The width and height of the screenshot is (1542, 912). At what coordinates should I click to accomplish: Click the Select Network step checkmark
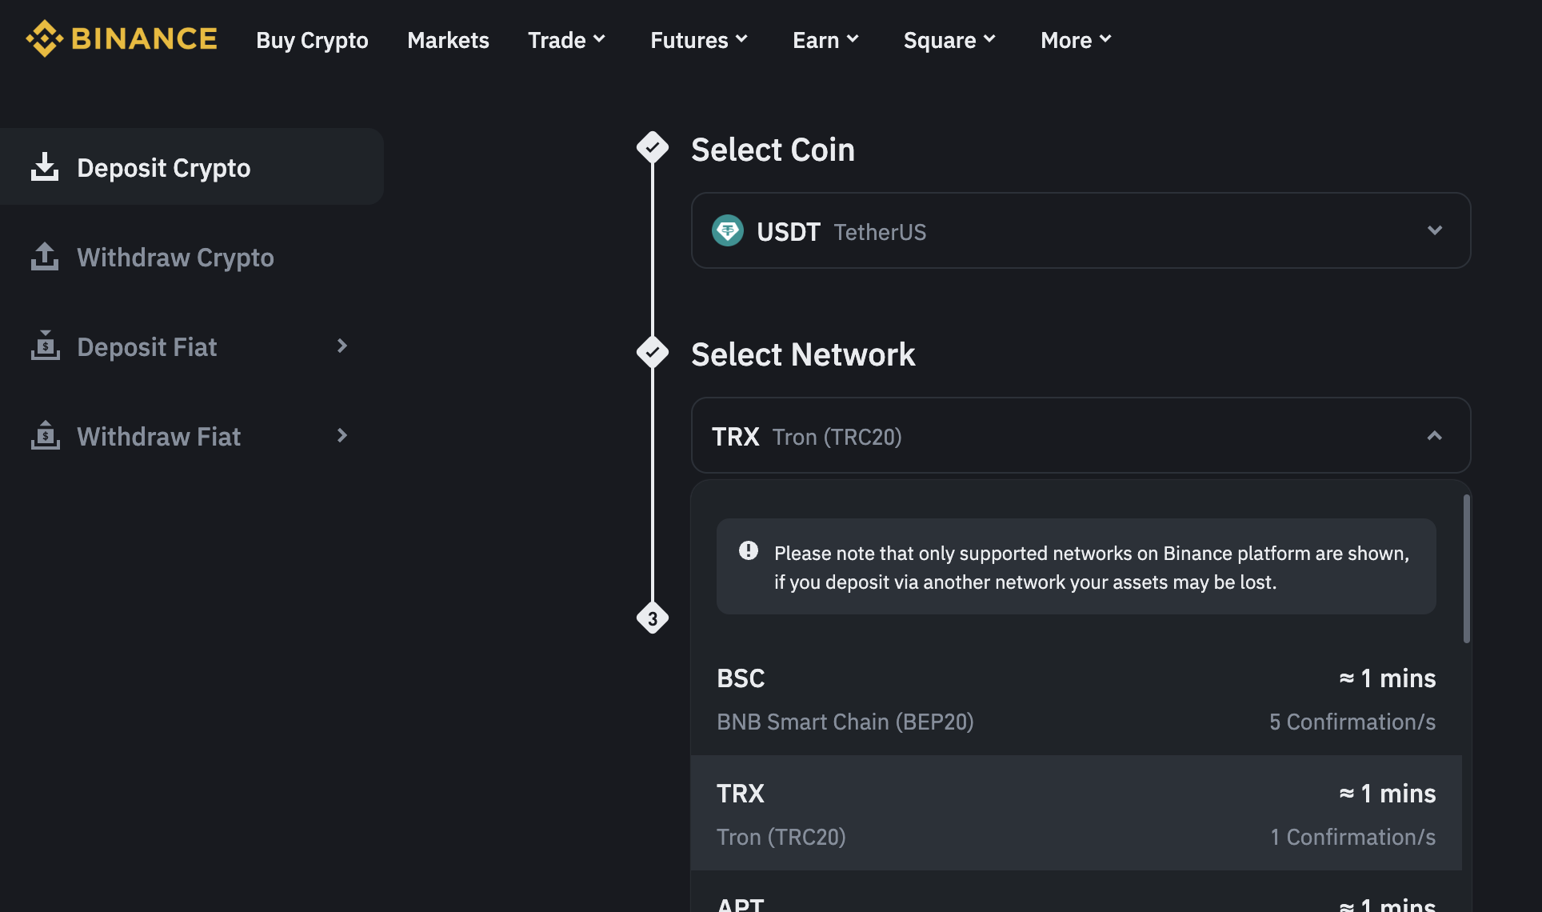(653, 353)
